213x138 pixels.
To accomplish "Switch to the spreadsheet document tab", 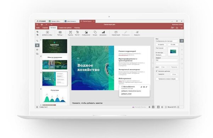I will (56, 21).
